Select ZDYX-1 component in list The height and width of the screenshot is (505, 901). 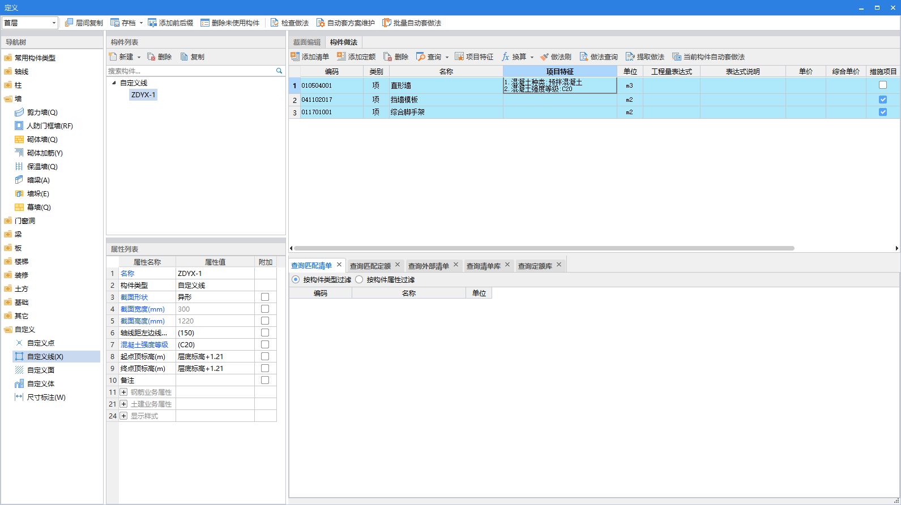coord(143,94)
